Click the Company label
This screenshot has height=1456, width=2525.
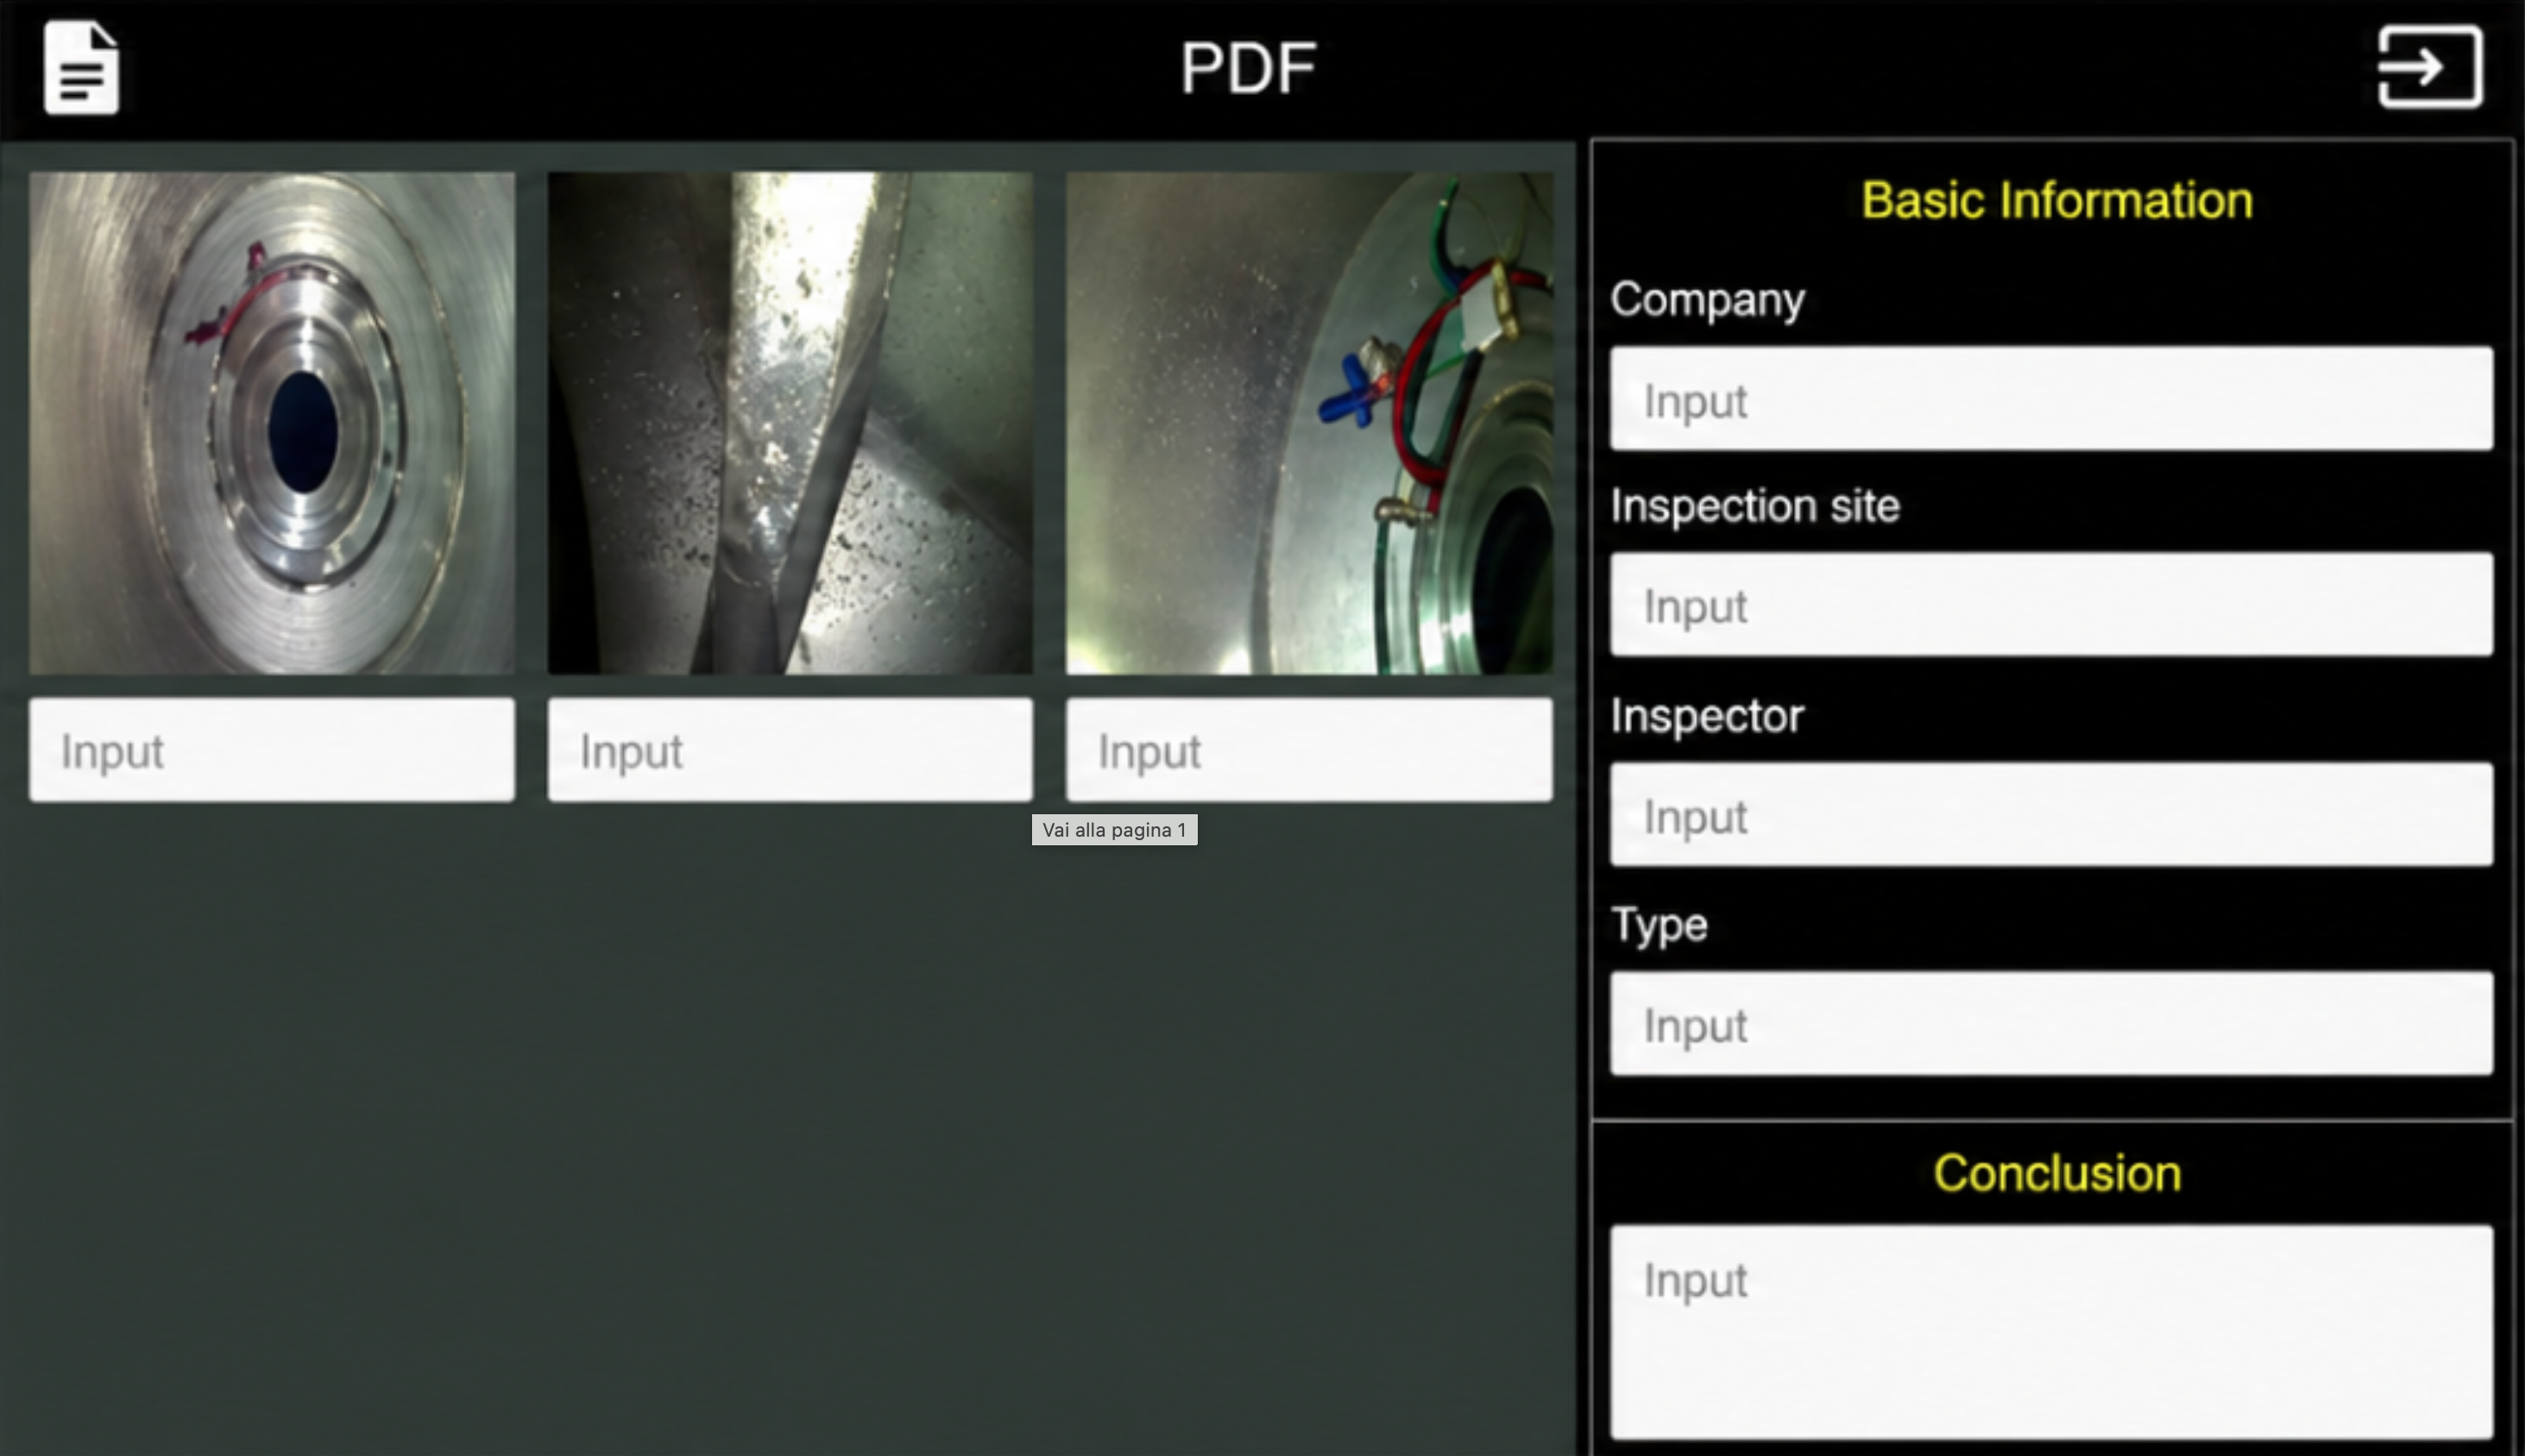[x=1708, y=300]
